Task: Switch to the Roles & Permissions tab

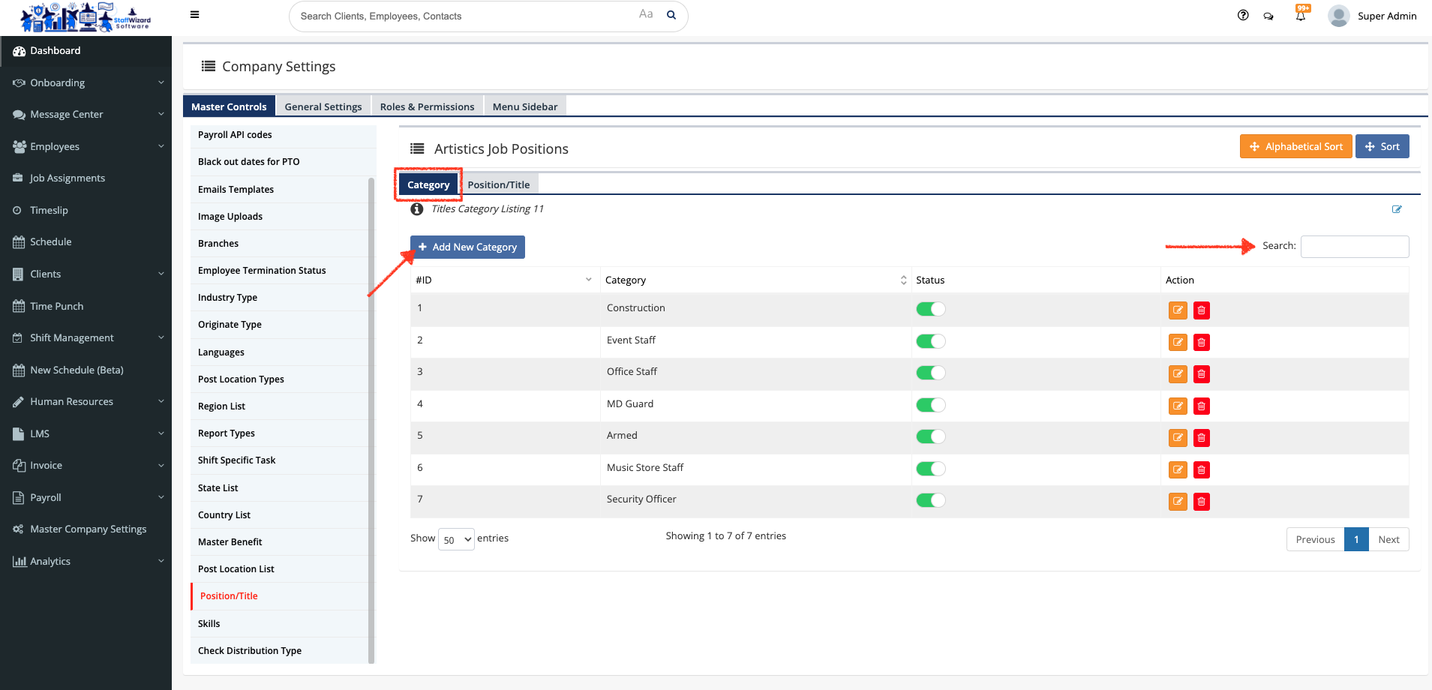Action: tap(427, 106)
